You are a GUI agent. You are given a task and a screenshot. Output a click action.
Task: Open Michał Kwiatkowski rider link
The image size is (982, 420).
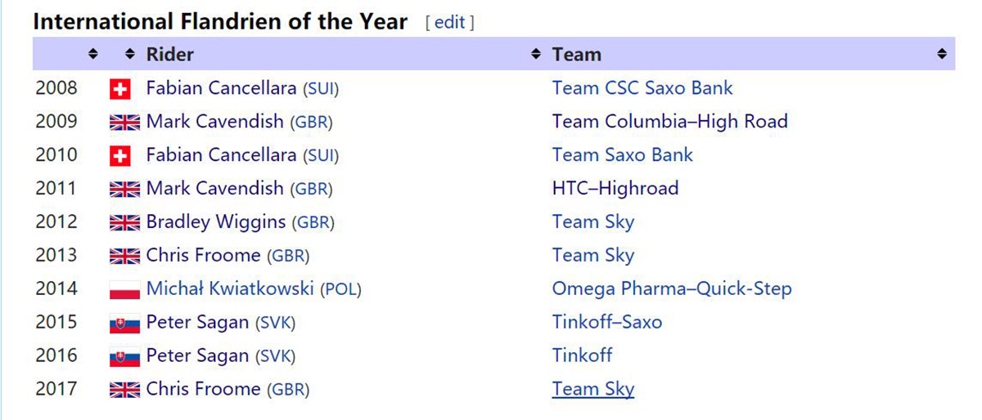click(231, 289)
